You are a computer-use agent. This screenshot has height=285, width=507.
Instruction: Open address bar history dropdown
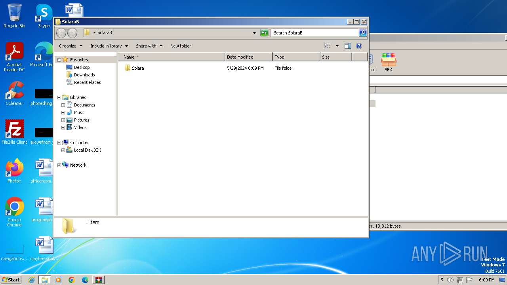point(254,33)
